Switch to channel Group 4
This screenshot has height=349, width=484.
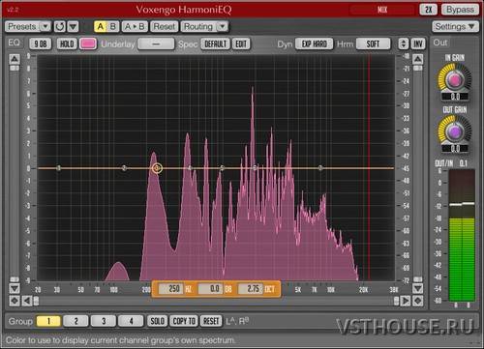[x=131, y=321]
